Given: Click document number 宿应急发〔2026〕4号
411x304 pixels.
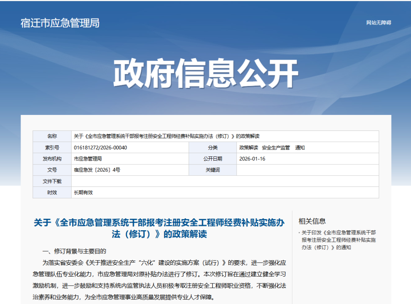Looking at the screenshot, I should coord(97,170).
